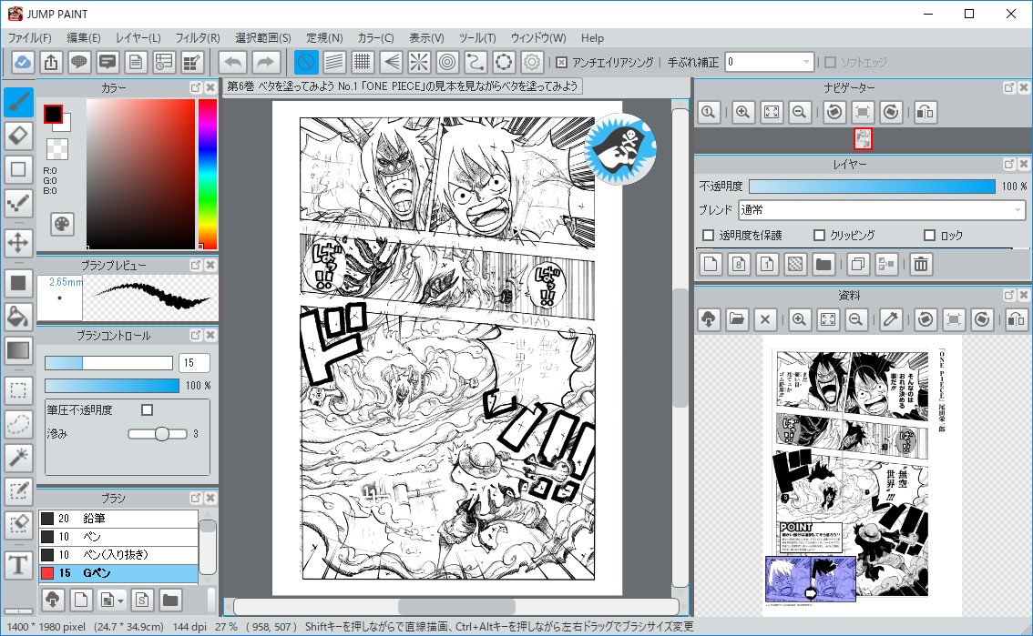Select the rectangular Selection tool
1033x636 pixels.
pos(18,390)
